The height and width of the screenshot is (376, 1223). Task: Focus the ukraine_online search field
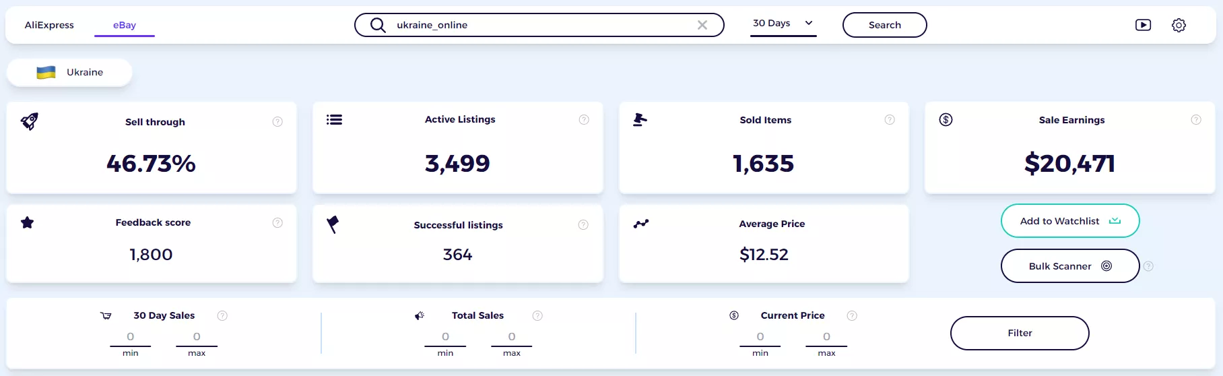click(x=539, y=25)
